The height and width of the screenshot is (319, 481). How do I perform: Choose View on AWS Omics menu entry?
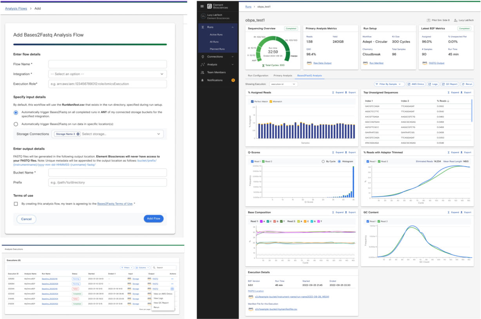pyautogui.click(x=163, y=294)
